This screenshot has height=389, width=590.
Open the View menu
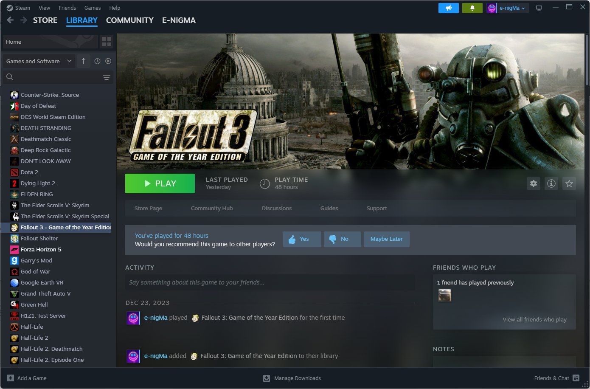pos(44,8)
